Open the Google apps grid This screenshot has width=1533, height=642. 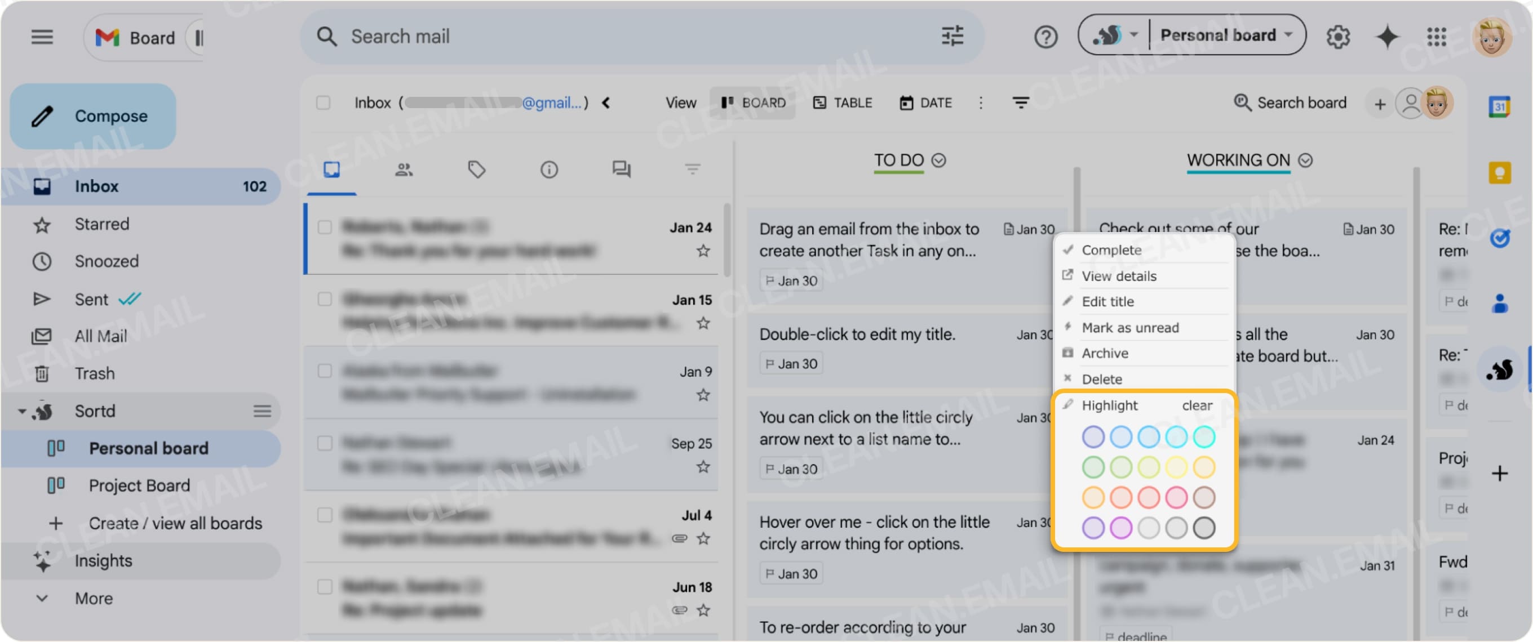[x=1437, y=37]
